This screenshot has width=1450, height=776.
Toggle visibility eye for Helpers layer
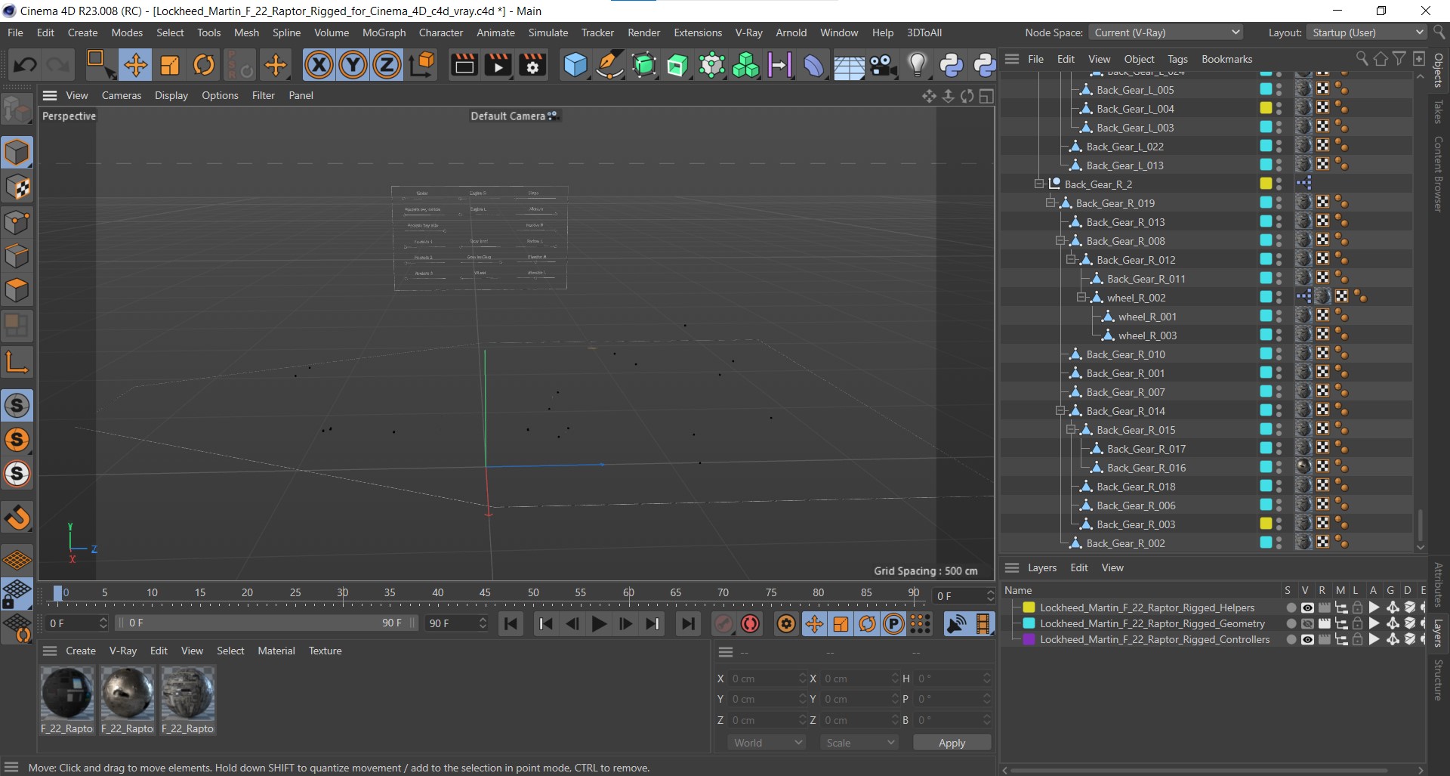pyautogui.click(x=1307, y=608)
